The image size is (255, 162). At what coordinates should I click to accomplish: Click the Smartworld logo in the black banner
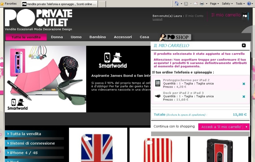coord(113,60)
